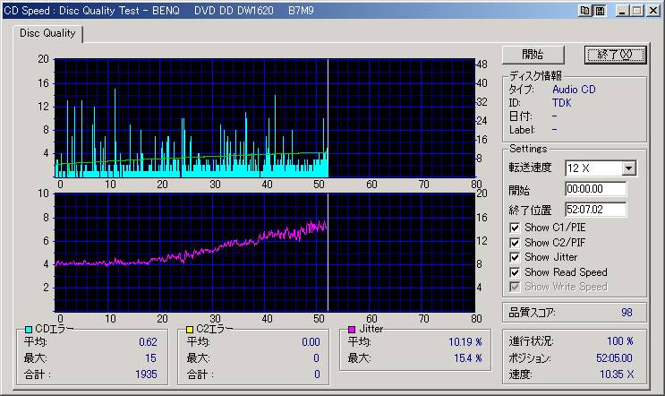Open the transfer speed 12 X dropdown
The width and height of the screenshot is (665, 396).
628,168
